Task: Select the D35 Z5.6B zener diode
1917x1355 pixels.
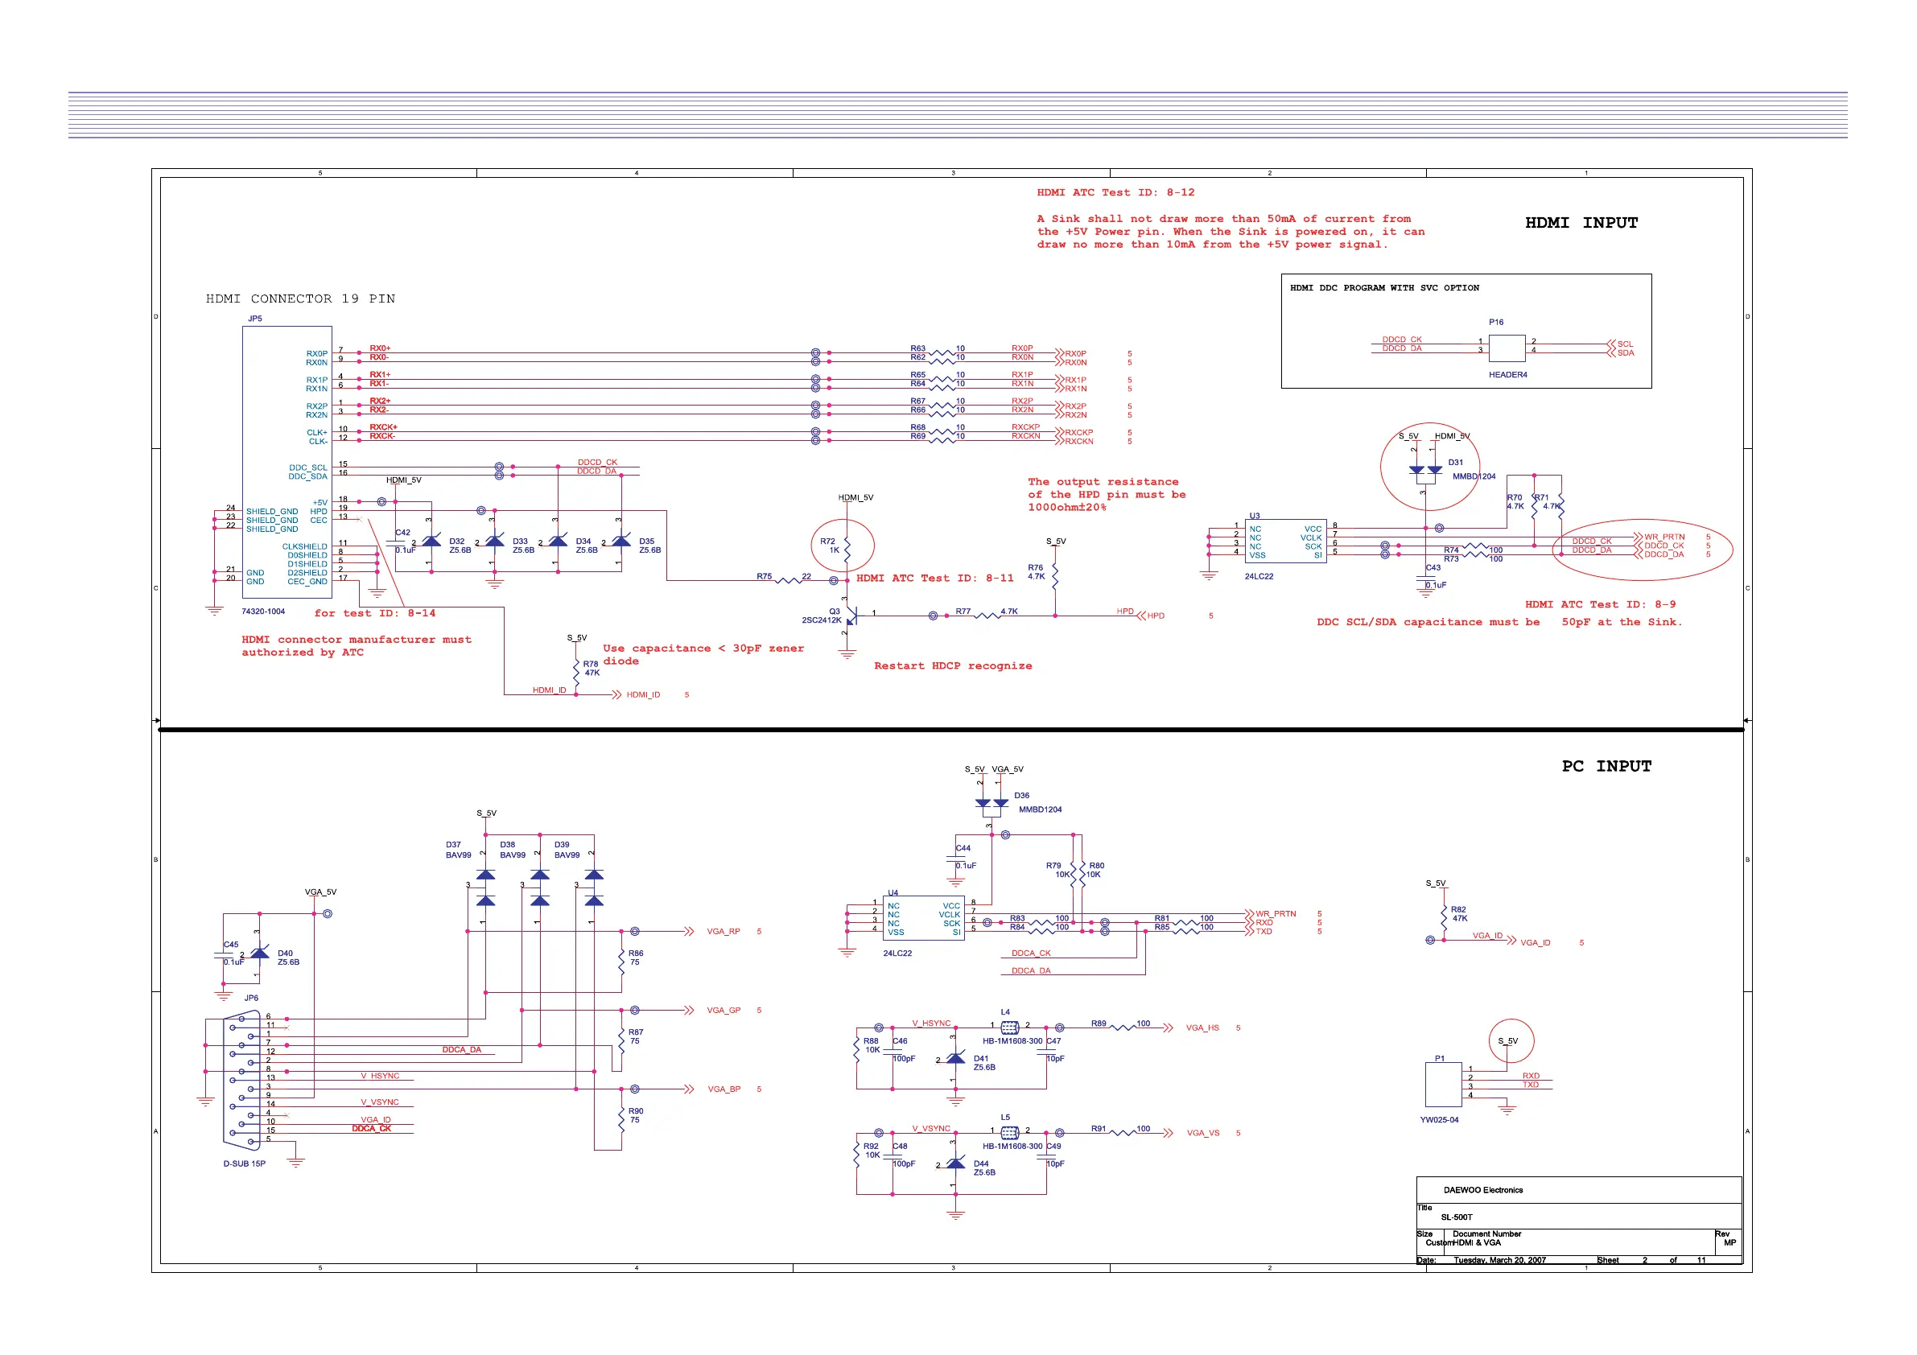Action: click(620, 542)
